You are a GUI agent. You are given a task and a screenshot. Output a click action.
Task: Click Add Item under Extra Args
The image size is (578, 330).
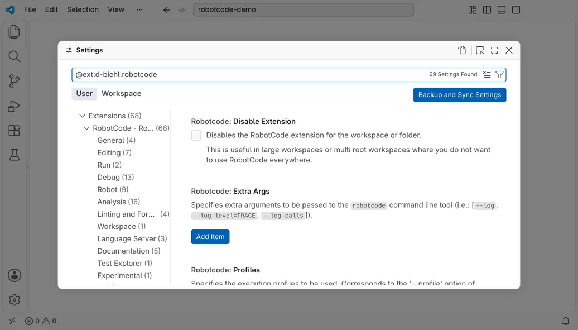210,237
